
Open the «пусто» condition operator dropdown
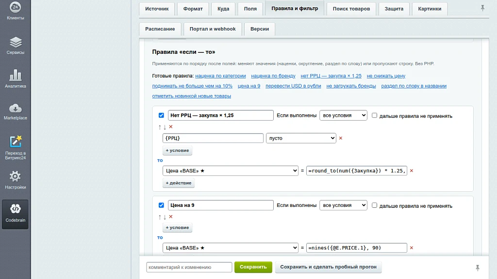(301, 138)
